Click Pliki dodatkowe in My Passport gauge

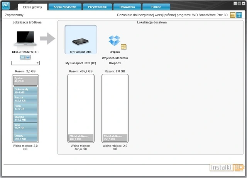pos(81,137)
